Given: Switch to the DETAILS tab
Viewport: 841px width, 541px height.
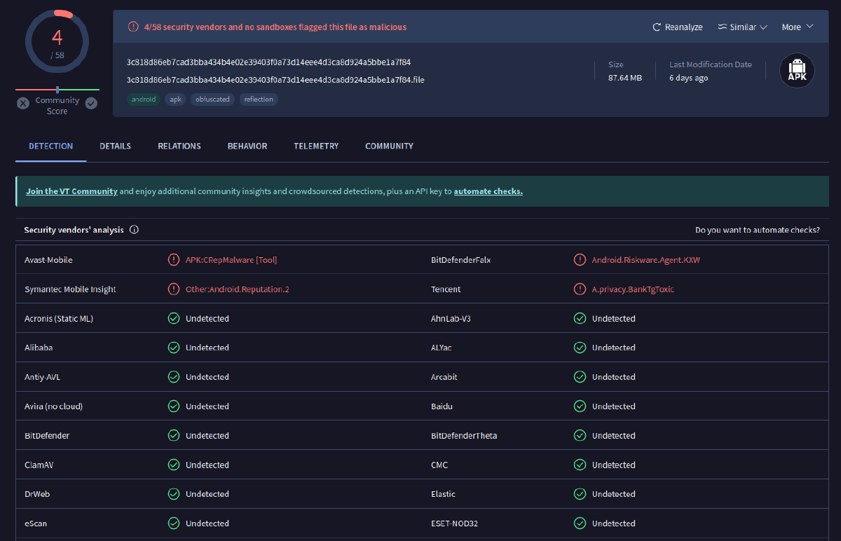Looking at the screenshot, I should tap(115, 146).
